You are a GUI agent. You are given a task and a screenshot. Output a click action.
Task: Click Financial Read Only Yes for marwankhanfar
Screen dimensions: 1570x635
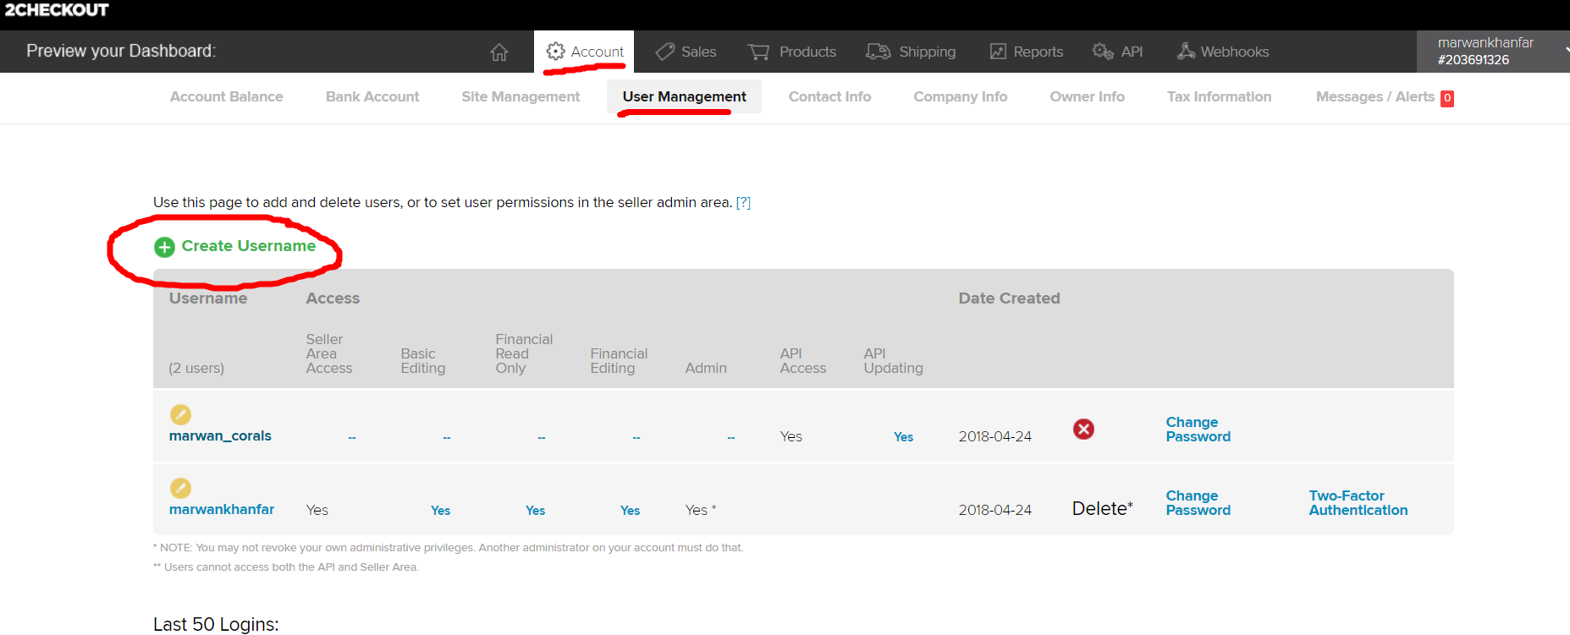pyautogui.click(x=535, y=511)
